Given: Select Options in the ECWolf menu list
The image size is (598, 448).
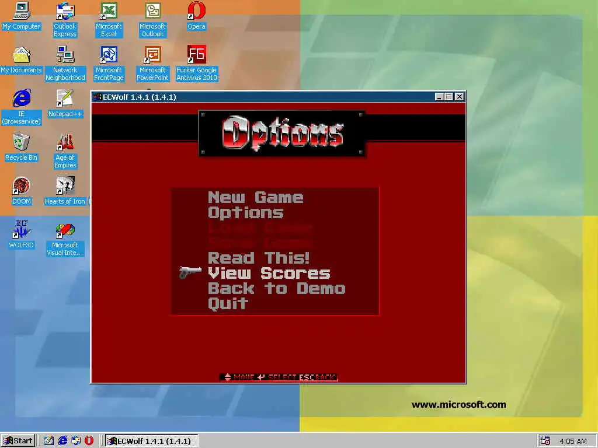Looking at the screenshot, I should (x=246, y=212).
